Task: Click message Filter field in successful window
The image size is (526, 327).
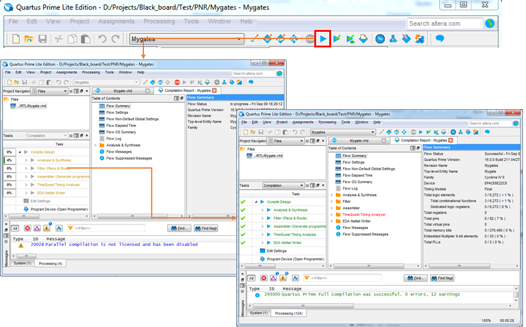Action: coord(342,278)
